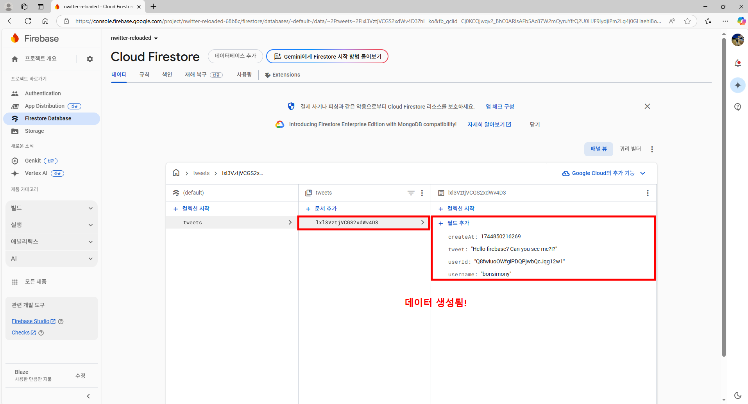Open Gemini sparkle assistant icon
The image size is (748, 404).
coord(737,85)
